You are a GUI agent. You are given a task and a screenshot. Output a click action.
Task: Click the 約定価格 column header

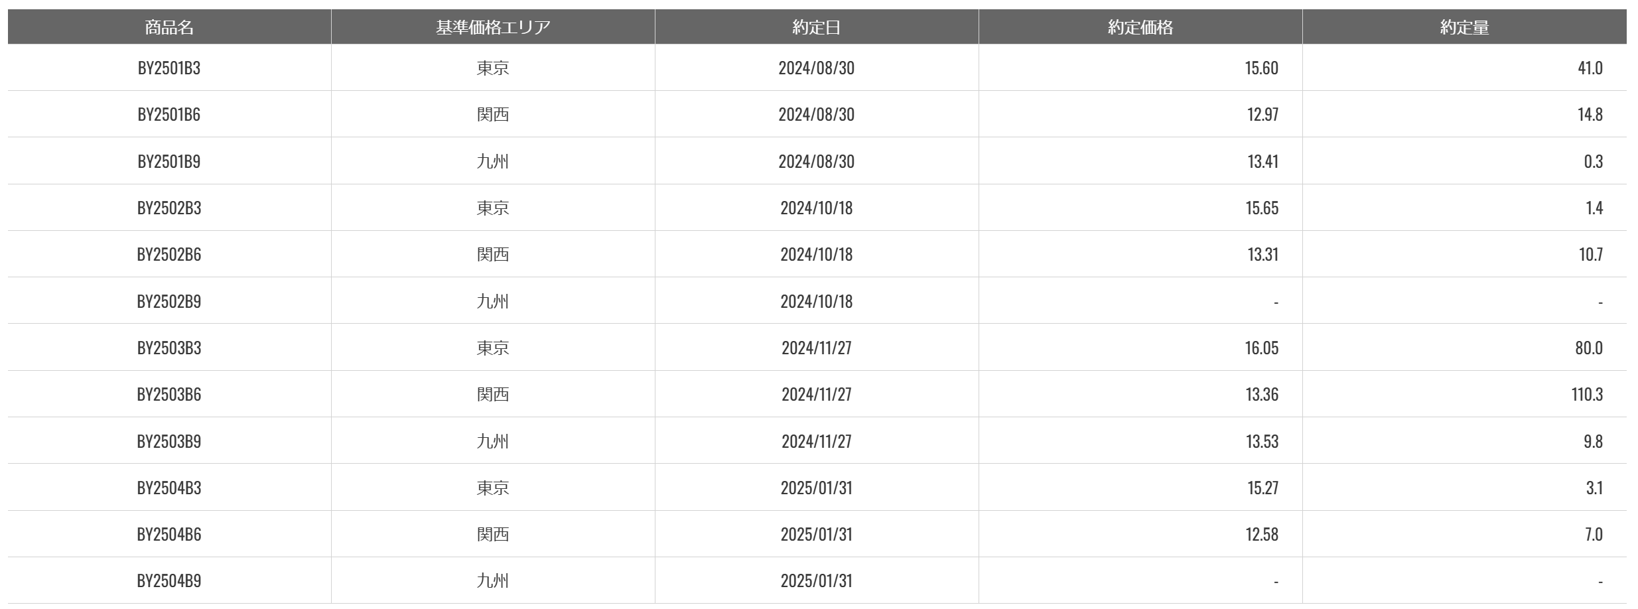point(1140,27)
